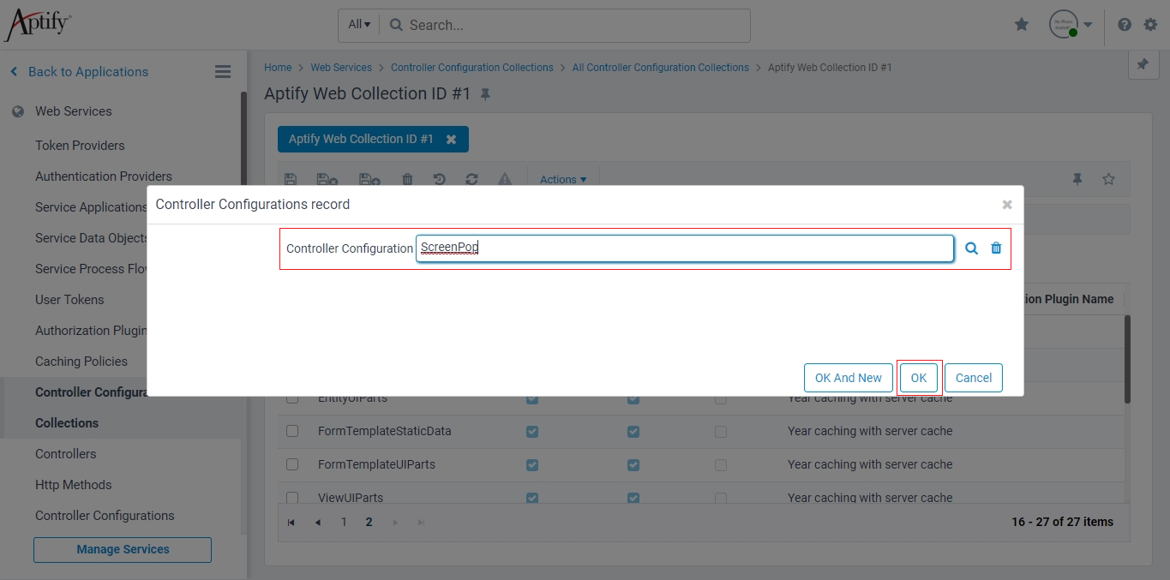Select the FormTemplateUIParts row checkbox

pos(292,464)
